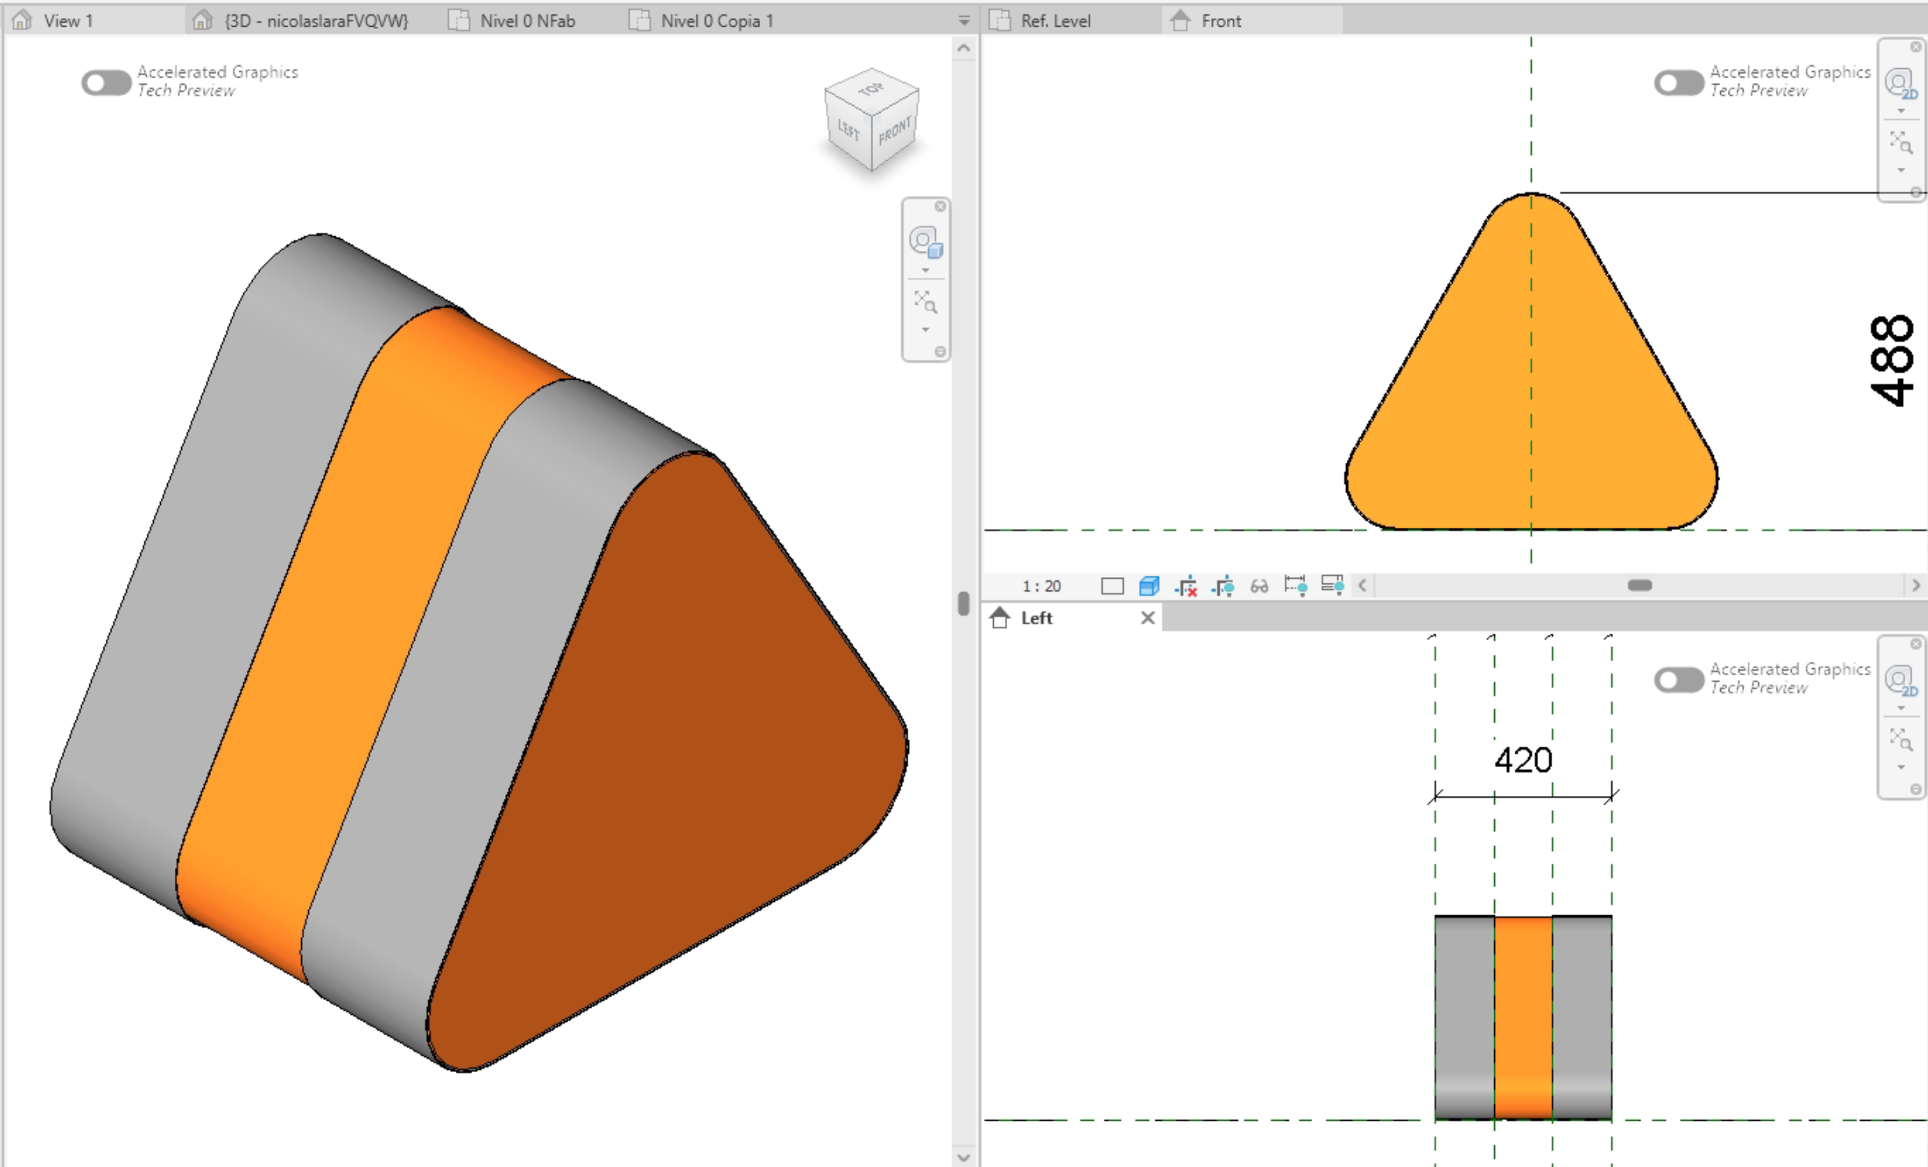Click the ViewCube FRONT face
Viewport: 1928px width, 1167px height.
click(x=894, y=132)
